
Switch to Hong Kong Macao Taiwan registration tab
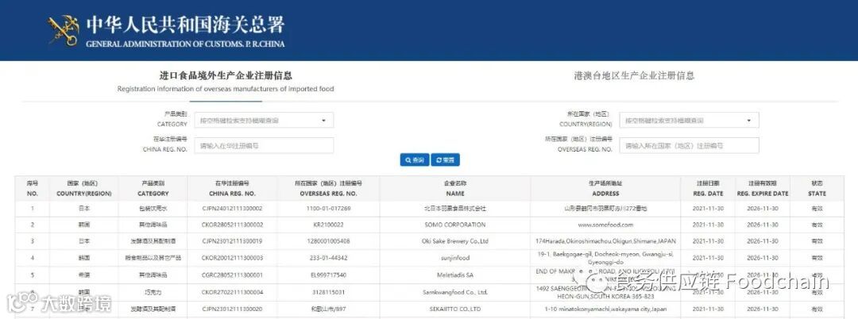click(x=634, y=76)
